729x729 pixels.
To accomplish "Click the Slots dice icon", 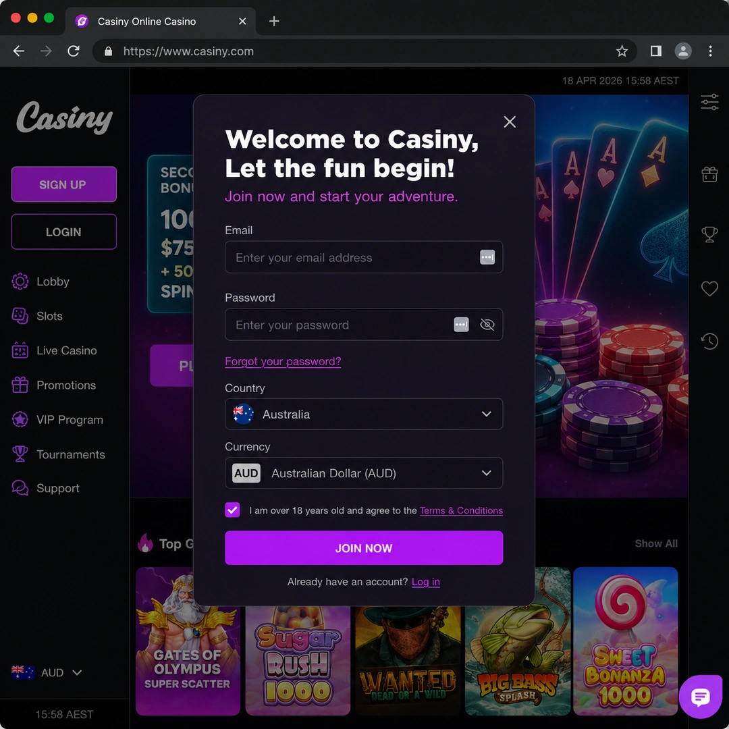I will click(x=20, y=316).
